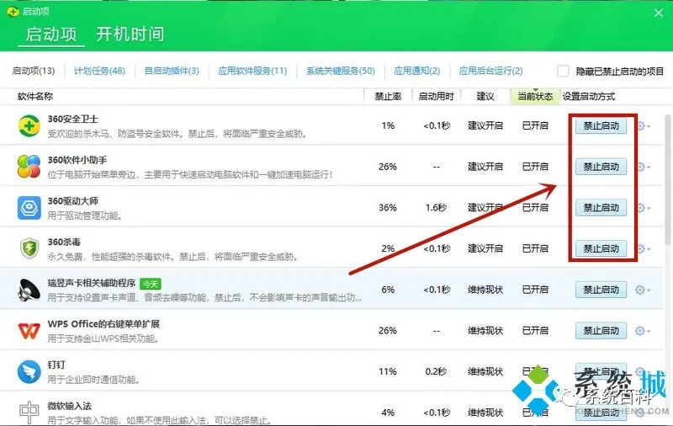
Task: Click the 设置启动方式 column header
Action: click(588, 97)
